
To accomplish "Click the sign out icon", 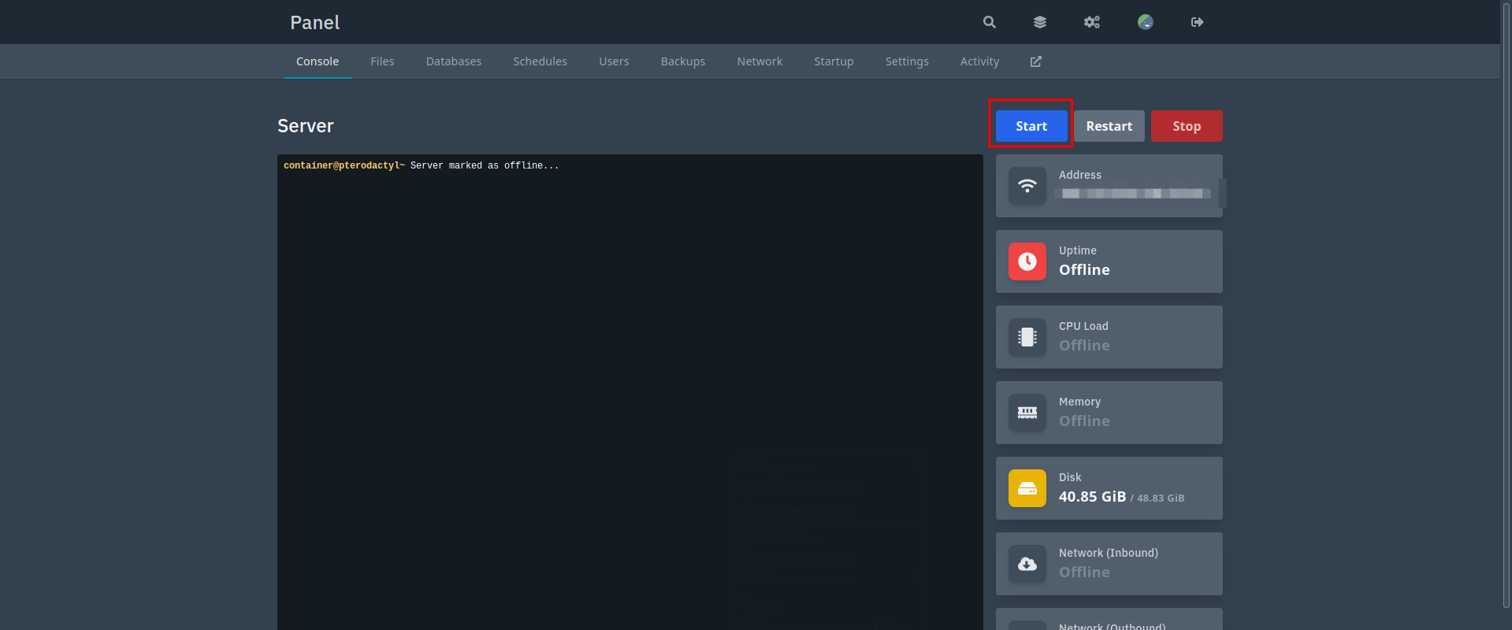I will pos(1198,22).
